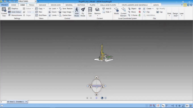The height and width of the screenshot is (108, 193).
Task: Open the STRUCTURES discipline dropdown
Action: click(36, 1)
